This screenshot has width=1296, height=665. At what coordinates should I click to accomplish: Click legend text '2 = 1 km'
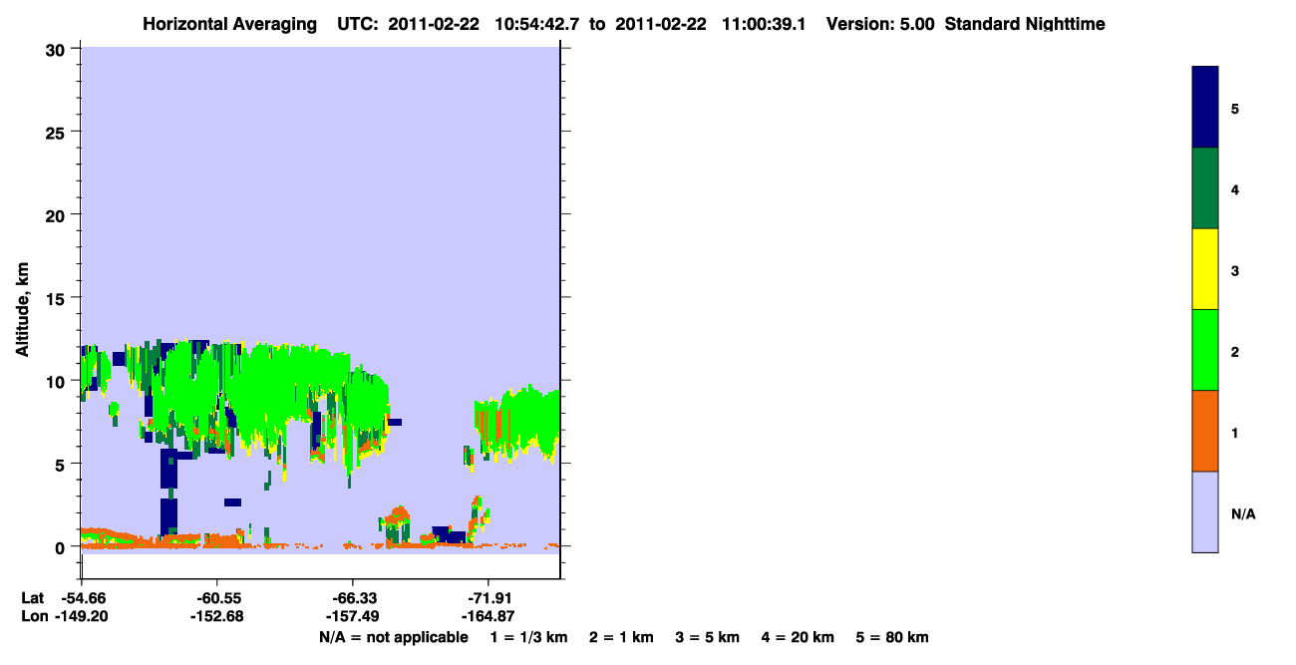coord(622,637)
